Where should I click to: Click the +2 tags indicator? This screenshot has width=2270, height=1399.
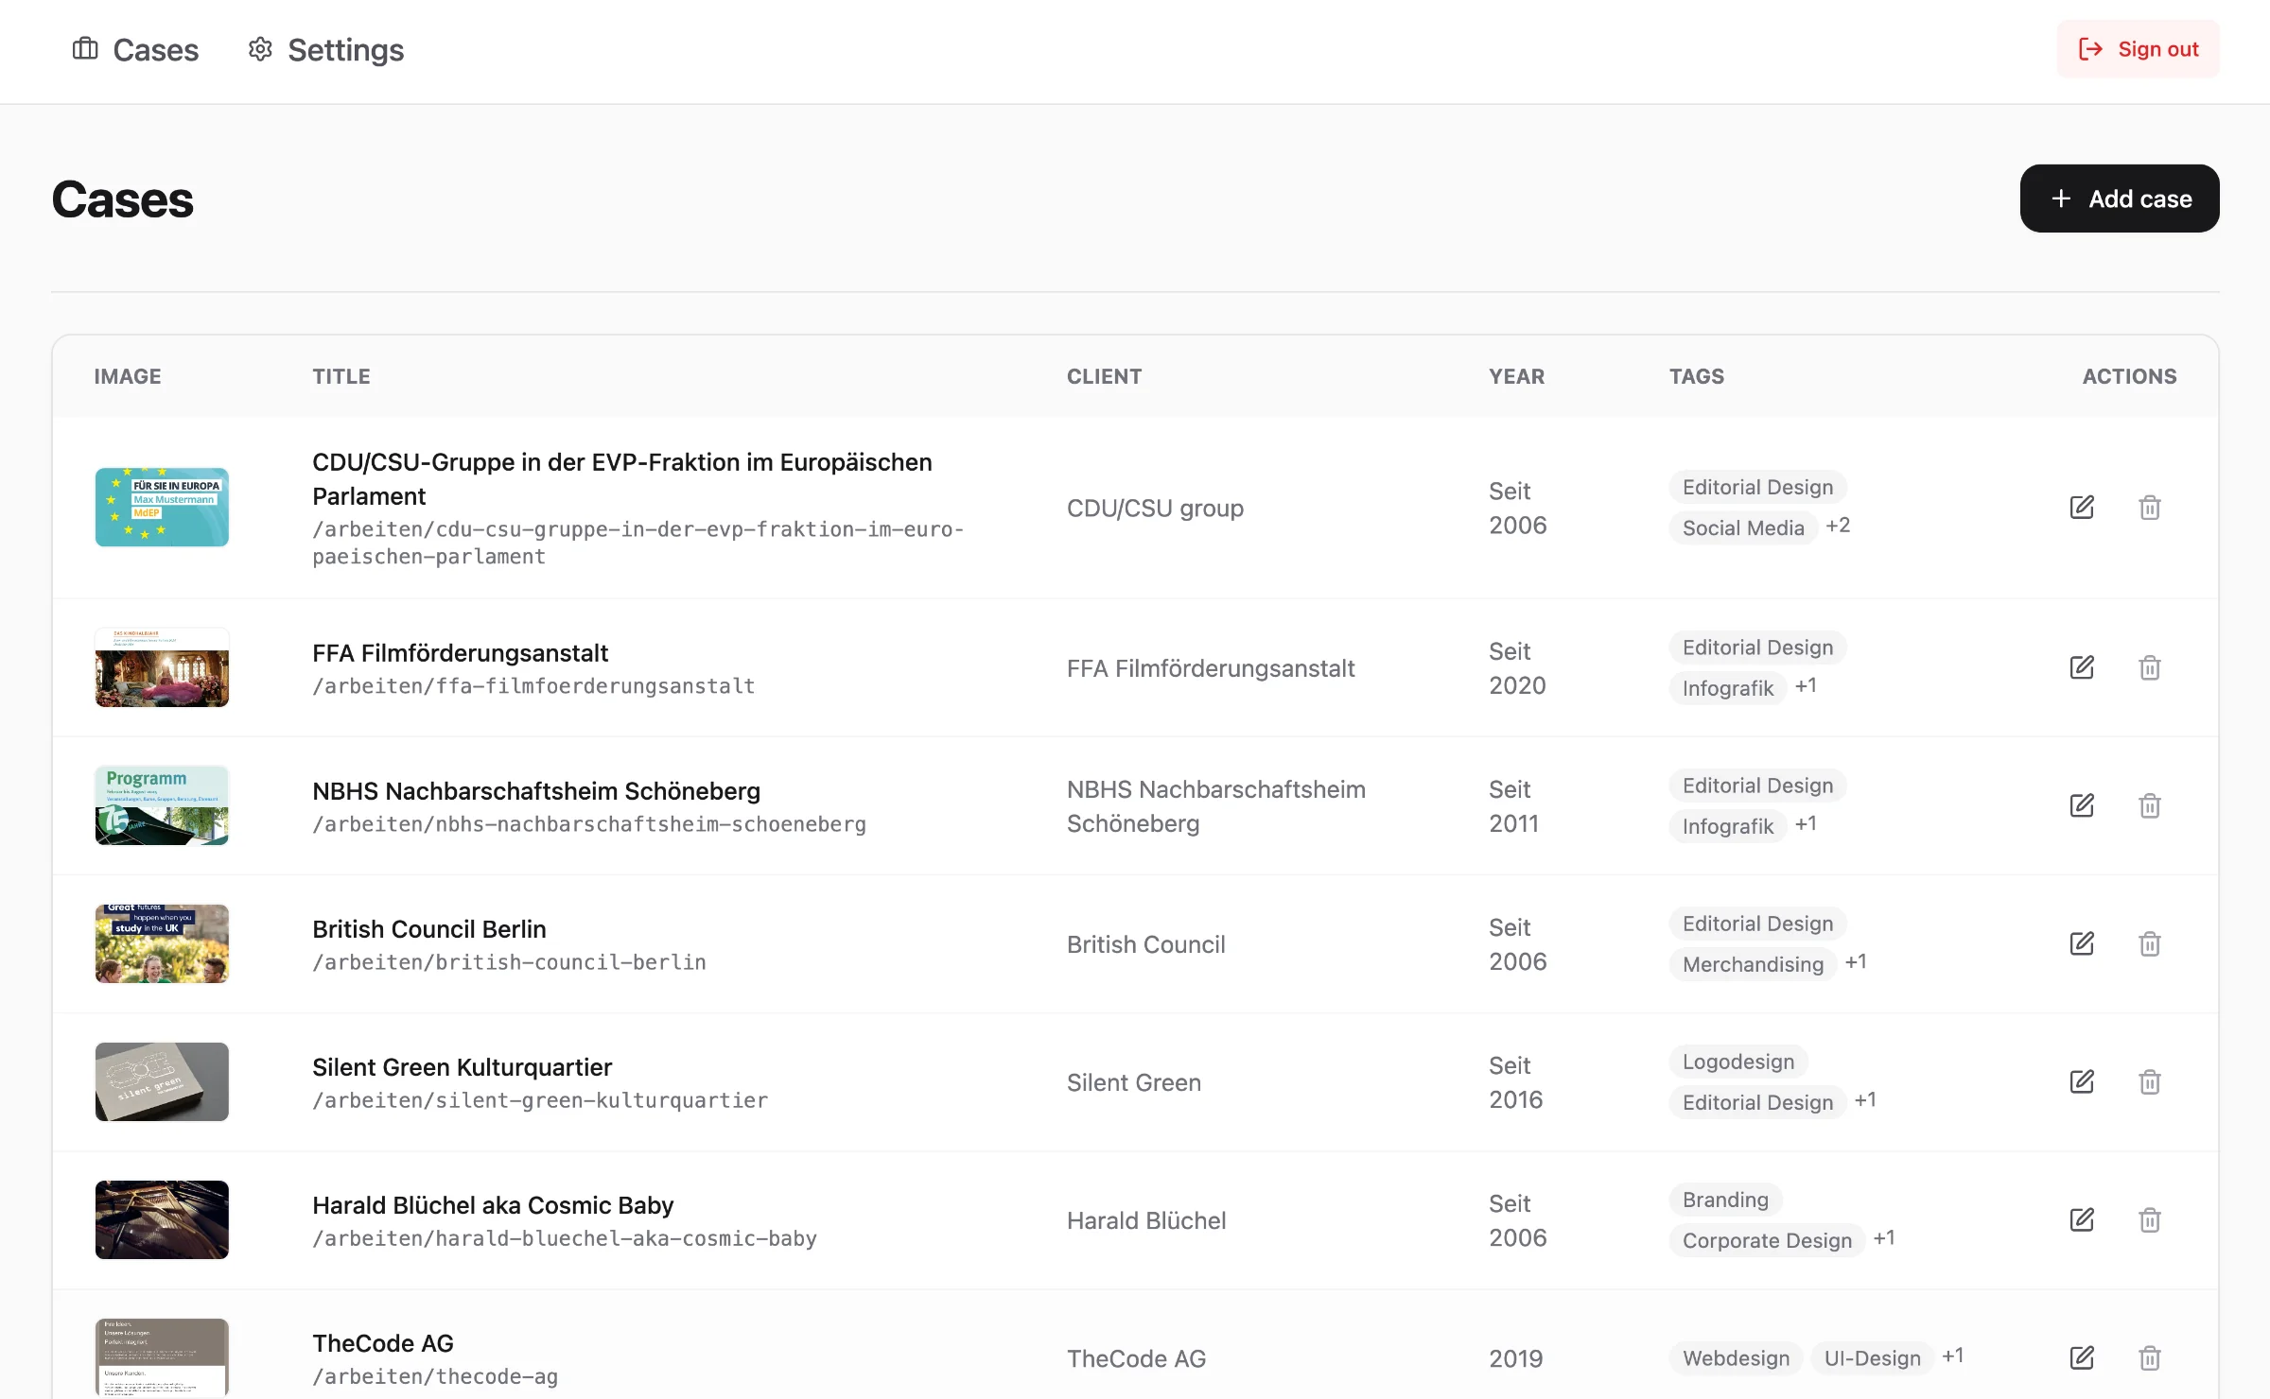point(1838,526)
